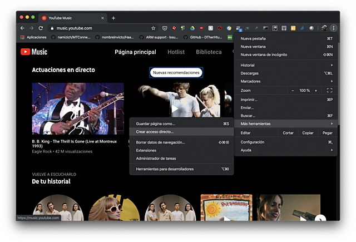Expand the Historial submenu
Screen dimensions: 356x242
tap(285, 65)
